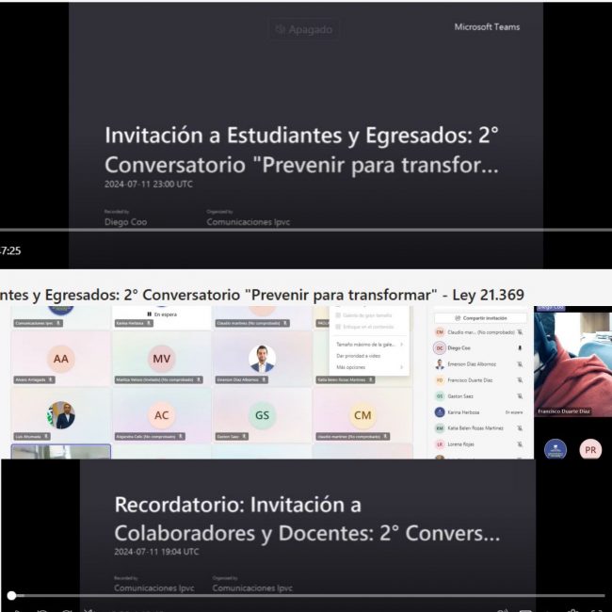Expand the Más opciones submenu
The image size is (612, 612).
[x=370, y=366]
